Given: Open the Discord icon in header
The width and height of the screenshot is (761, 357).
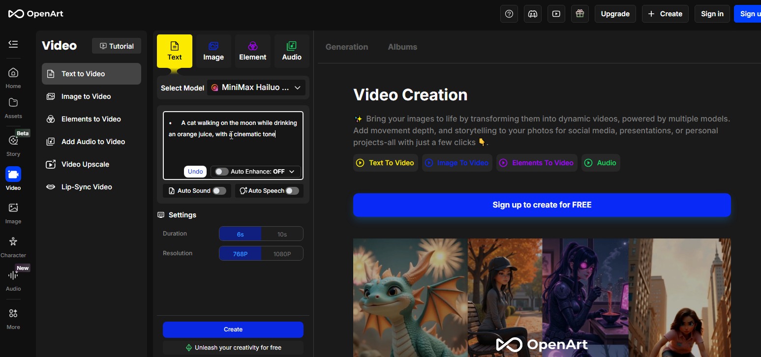Looking at the screenshot, I should 533,14.
